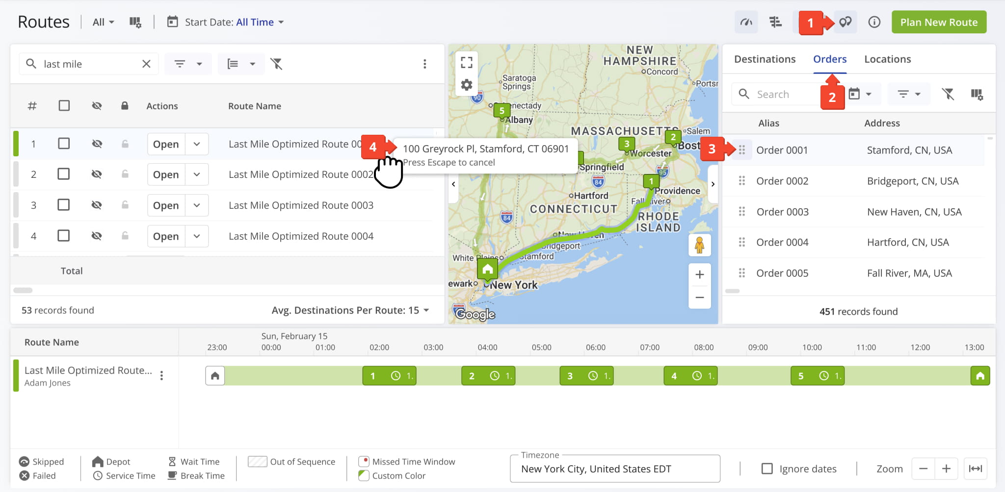Open the routes grouping dropdown
1005x492 pixels.
click(x=241, y=64)
